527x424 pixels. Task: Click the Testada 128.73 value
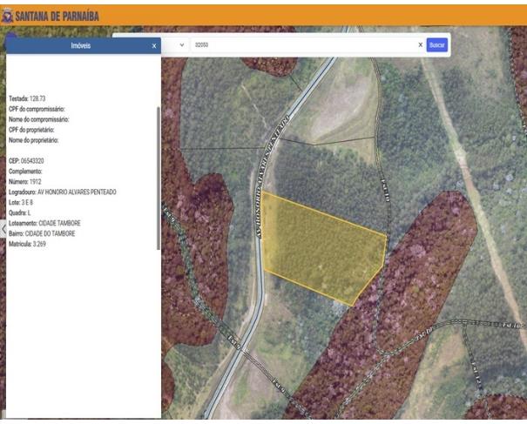click(37, 98)
